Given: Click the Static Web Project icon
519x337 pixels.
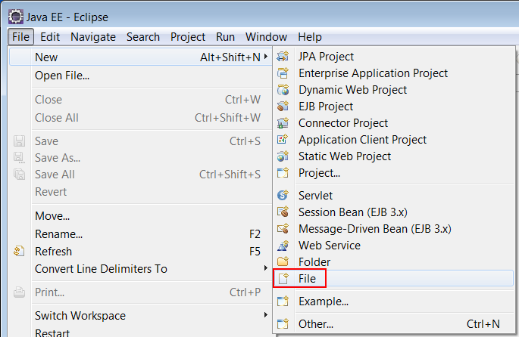Looking at the screenshot, I should point(283,156).
